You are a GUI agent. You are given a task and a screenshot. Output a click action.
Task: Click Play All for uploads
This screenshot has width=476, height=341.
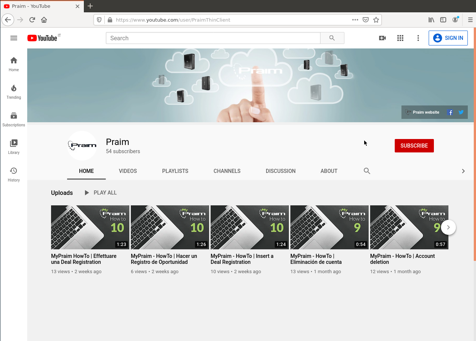click(x=101, y=193)
